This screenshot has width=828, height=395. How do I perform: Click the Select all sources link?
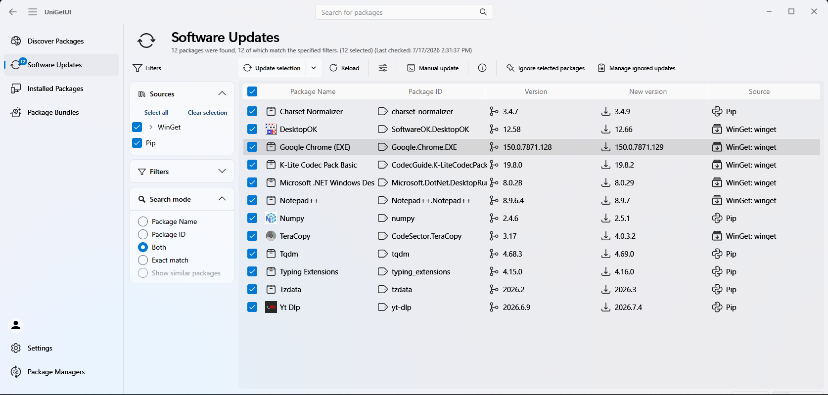(156, 113)
